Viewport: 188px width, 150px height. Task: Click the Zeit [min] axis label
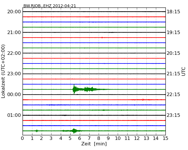tap(94, 144)
